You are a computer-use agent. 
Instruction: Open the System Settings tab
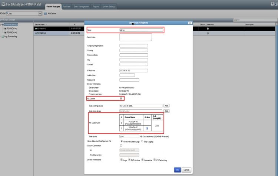pos(109,7)
